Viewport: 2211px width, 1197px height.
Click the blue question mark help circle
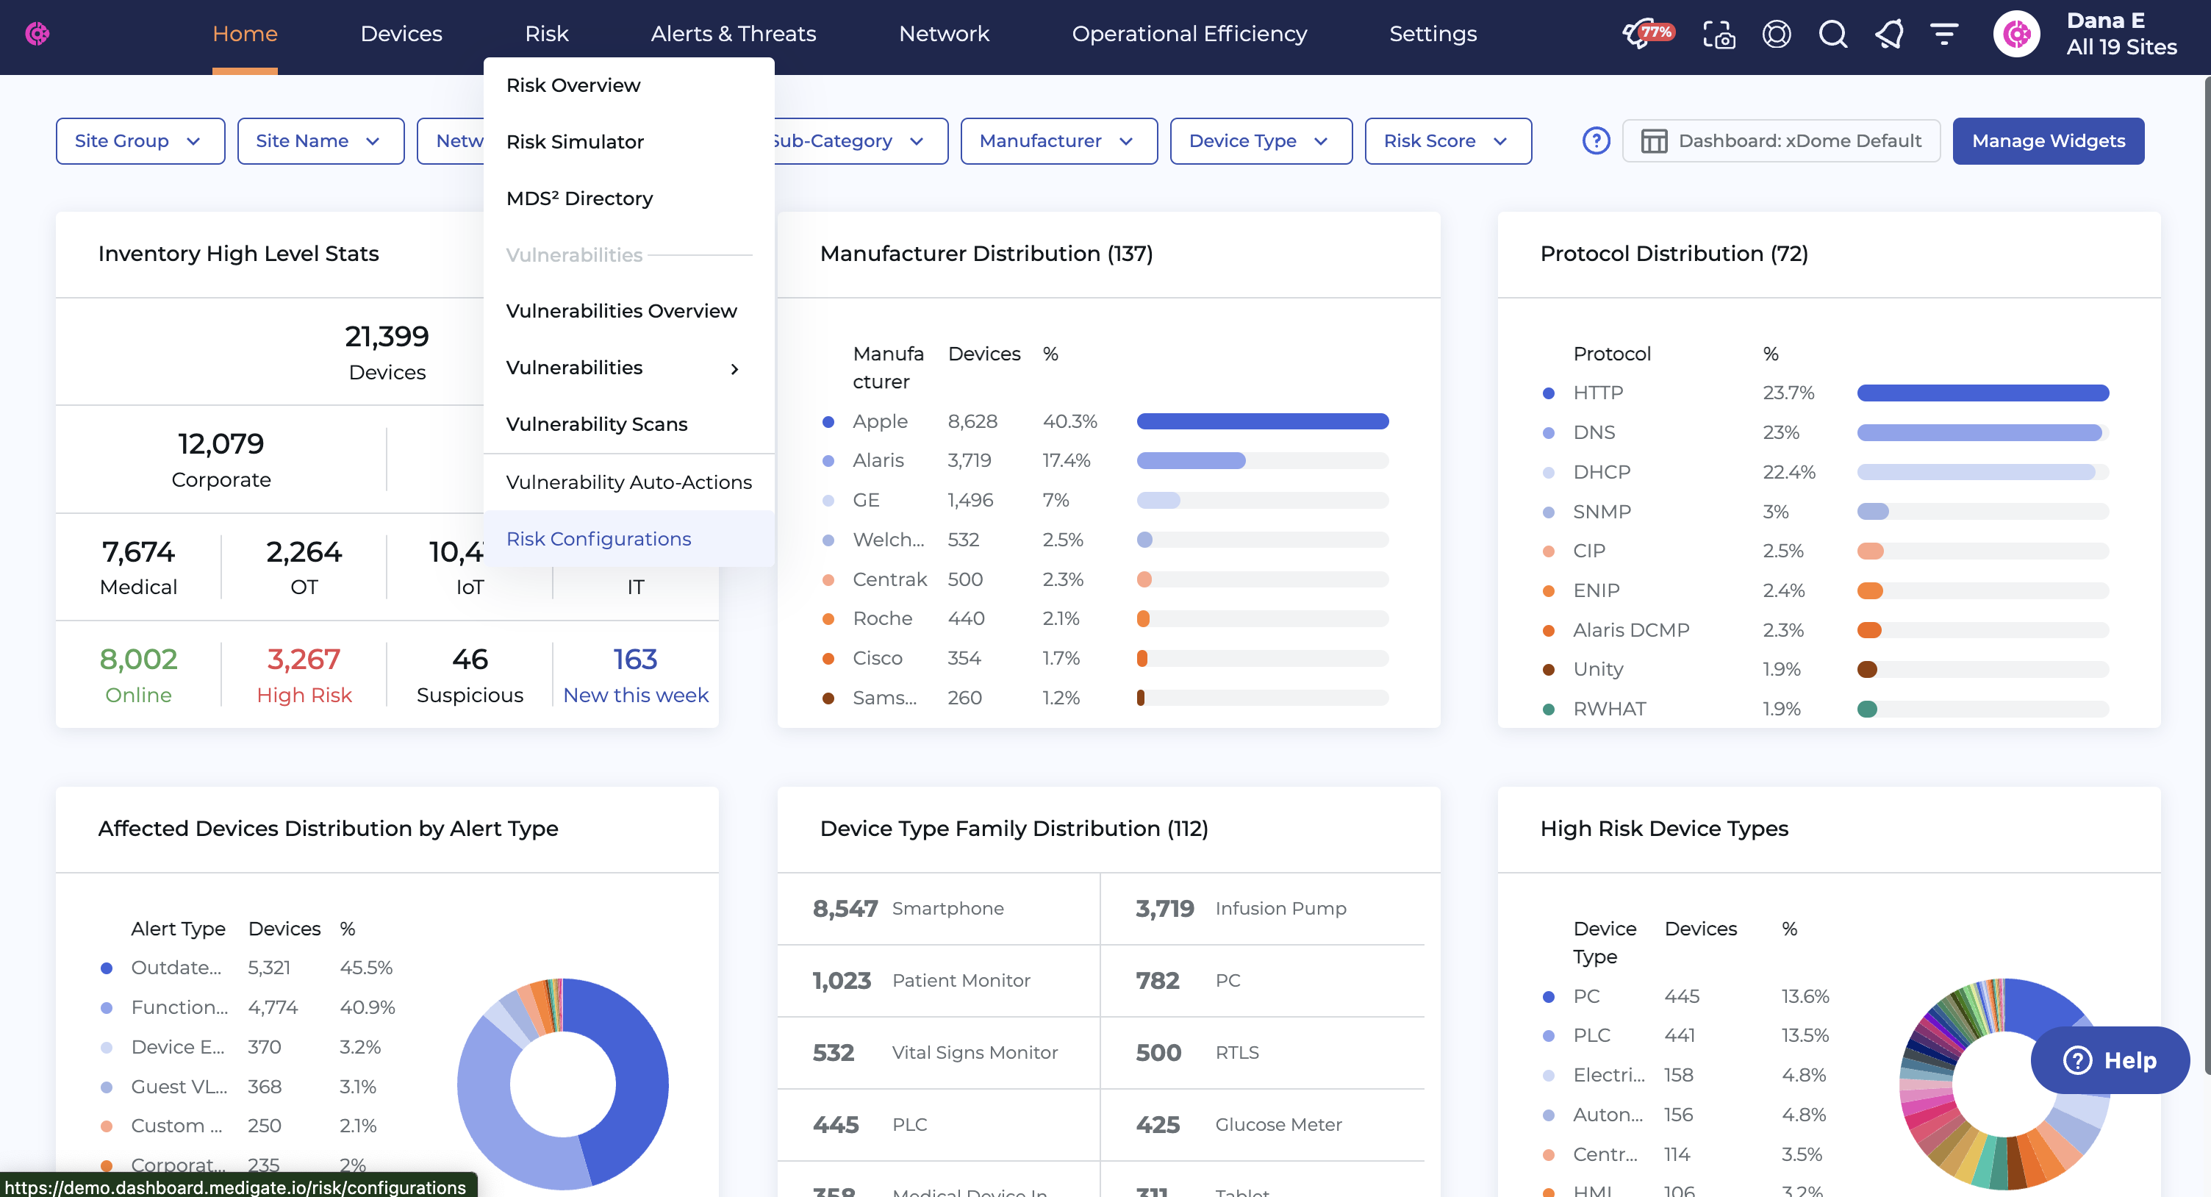tap(1596, 141)
